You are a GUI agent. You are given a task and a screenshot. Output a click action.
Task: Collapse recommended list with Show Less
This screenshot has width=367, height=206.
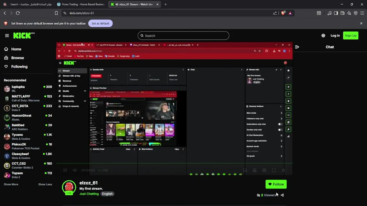coord(45,185)
